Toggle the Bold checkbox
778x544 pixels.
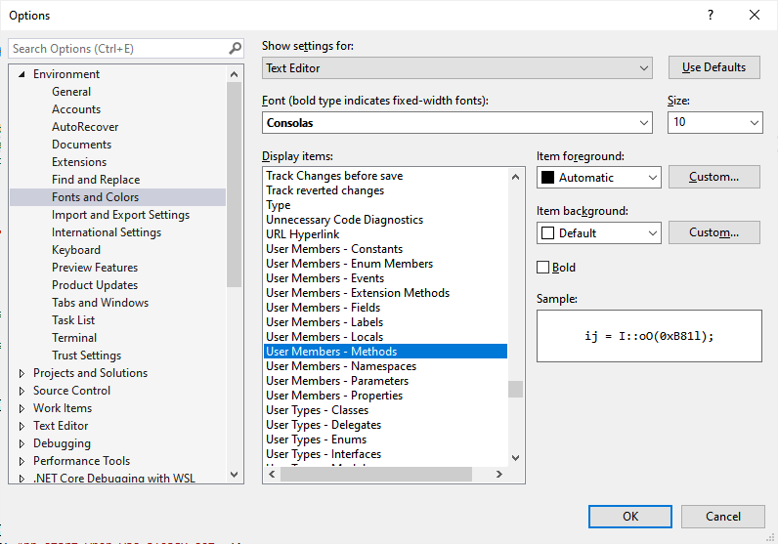(x=543, y=268)
